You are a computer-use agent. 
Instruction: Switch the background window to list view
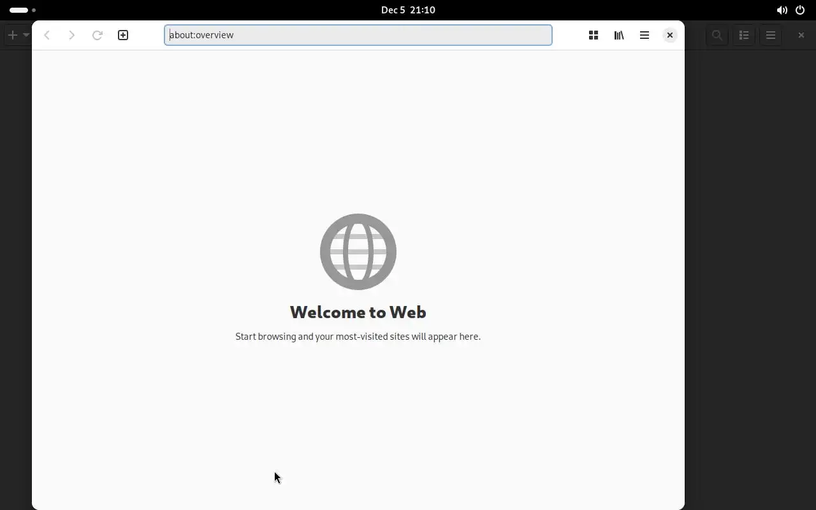tap(744, 35)
